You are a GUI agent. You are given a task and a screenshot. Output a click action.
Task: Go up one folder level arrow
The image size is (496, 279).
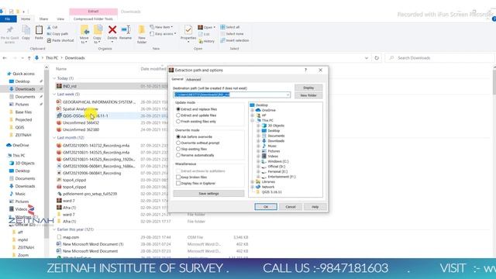tap(29, 58)
